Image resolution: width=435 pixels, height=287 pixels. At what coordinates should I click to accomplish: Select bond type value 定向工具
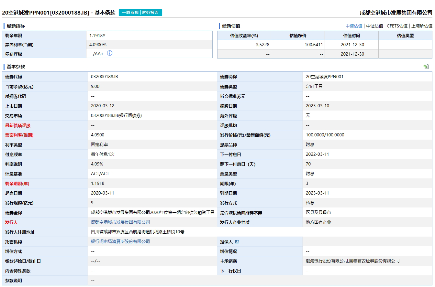point(314,86)
